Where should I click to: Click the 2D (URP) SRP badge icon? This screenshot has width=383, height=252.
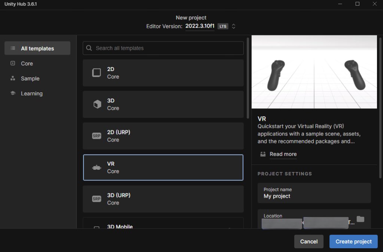pyautogui.click(x=97, y=136)
